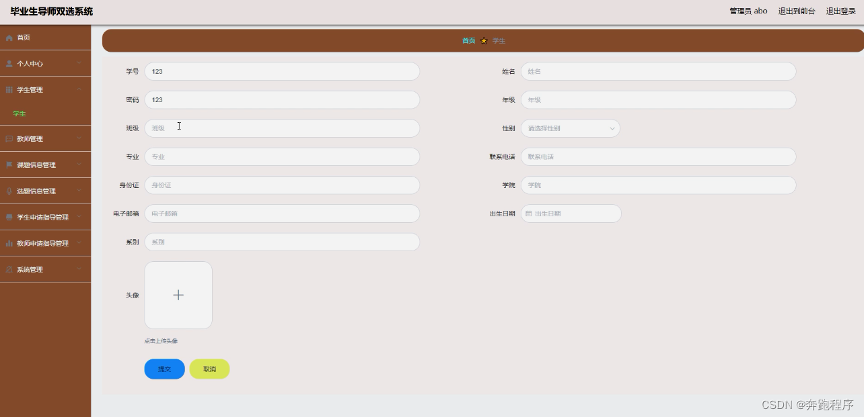Click the home icon beside 首页
Image resolution: width=864 pixels, height=417 pixels.
[9, 38]
